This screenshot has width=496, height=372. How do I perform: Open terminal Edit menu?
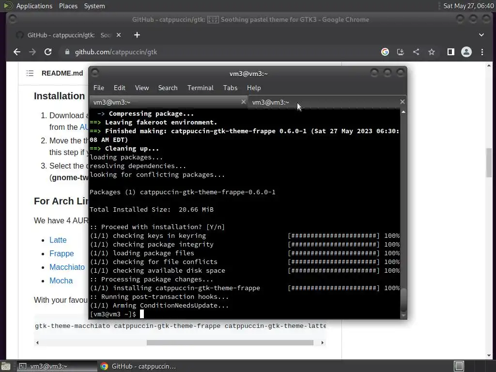(119, 88)
